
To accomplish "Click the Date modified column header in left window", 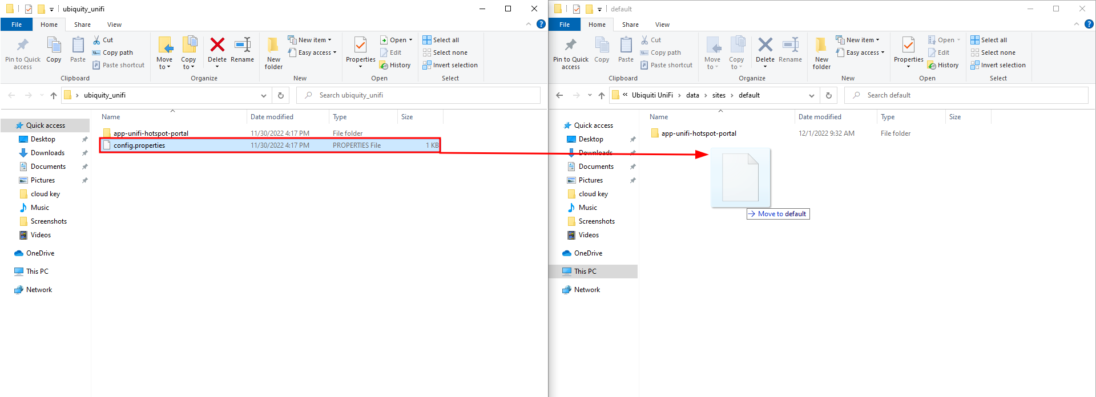I will (x=272, y=117).
